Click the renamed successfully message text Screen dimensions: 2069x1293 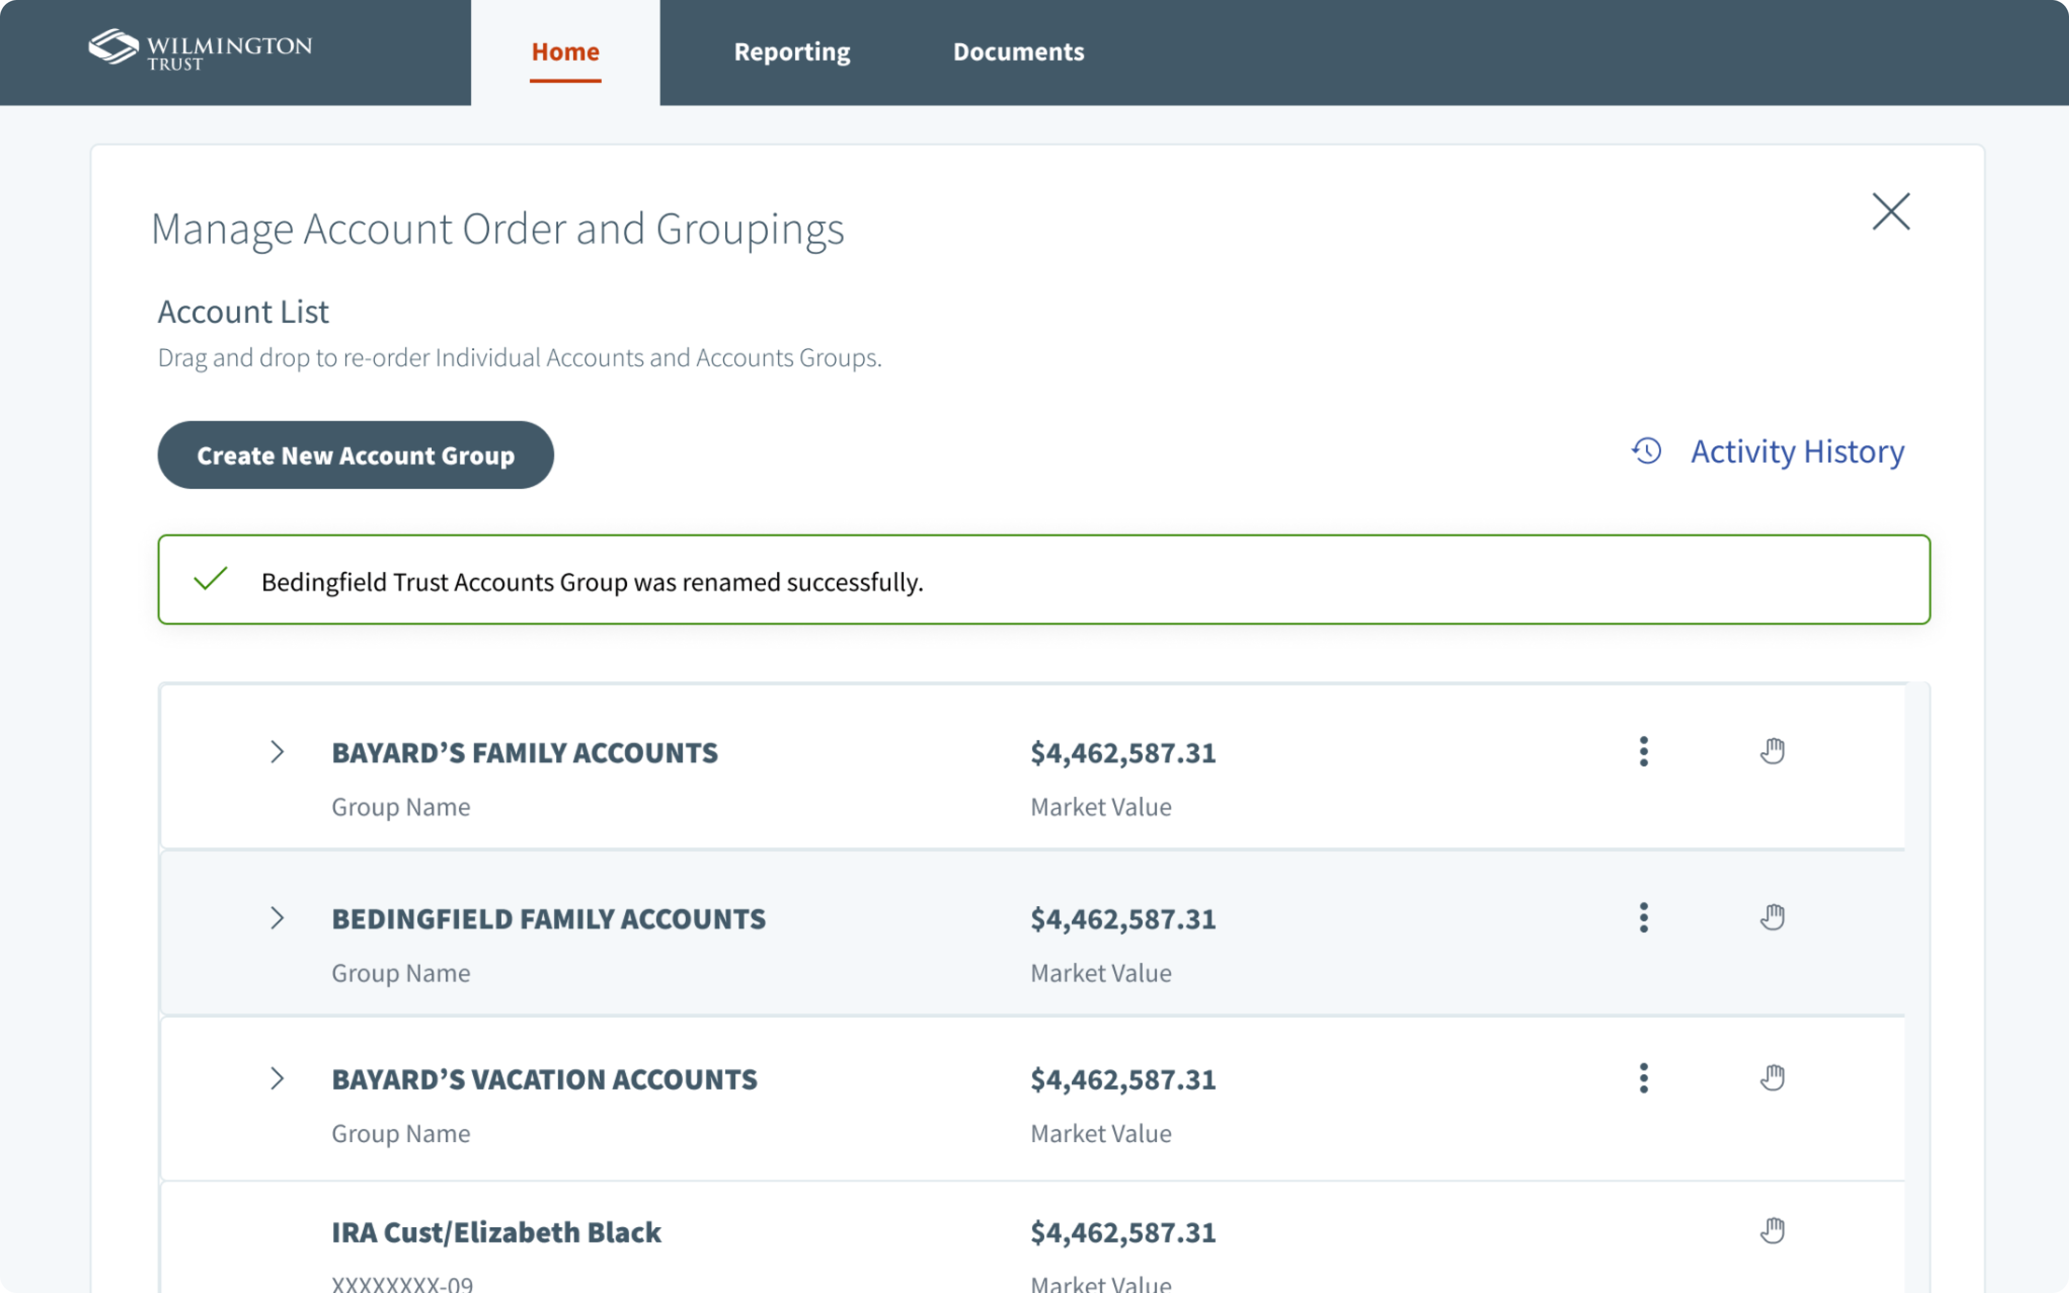(x=593, y=582)
